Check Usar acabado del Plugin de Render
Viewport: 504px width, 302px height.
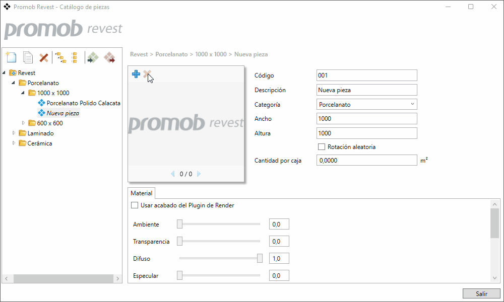point(135,205)
